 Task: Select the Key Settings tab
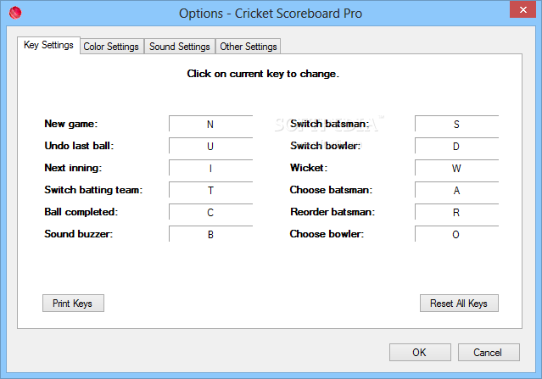[48, 45]
